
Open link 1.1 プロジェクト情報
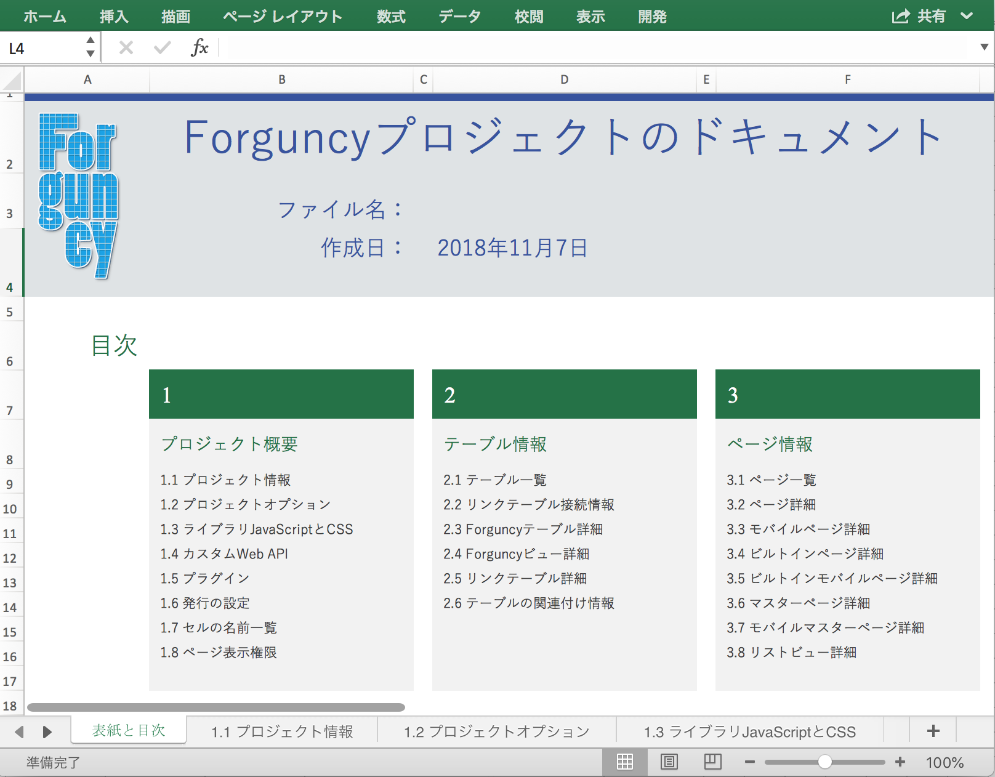(x=225, y=480)
